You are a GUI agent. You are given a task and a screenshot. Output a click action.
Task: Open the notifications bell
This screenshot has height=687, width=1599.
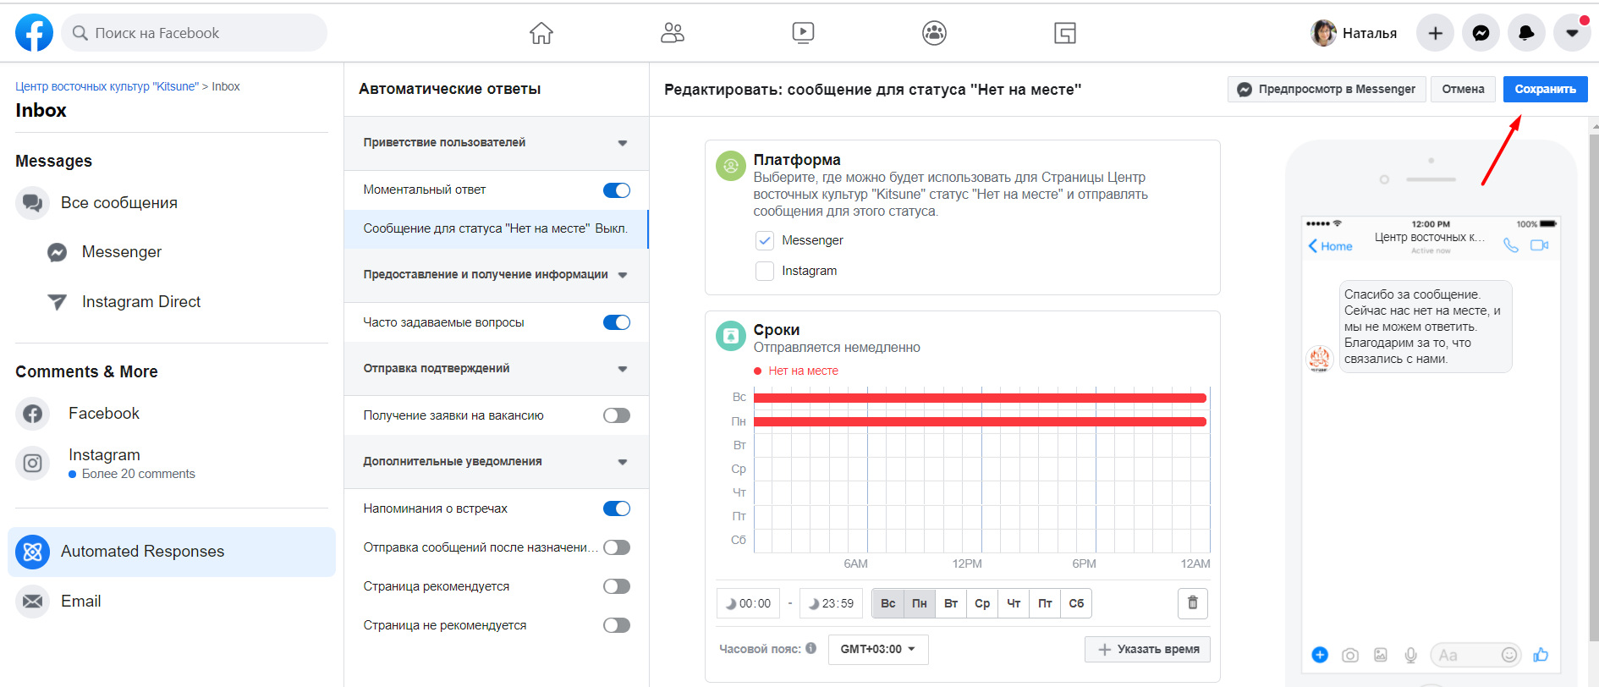pos(1526,33)
